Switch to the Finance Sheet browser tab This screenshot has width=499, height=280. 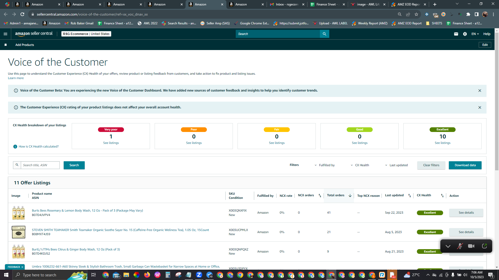[327, 4]
